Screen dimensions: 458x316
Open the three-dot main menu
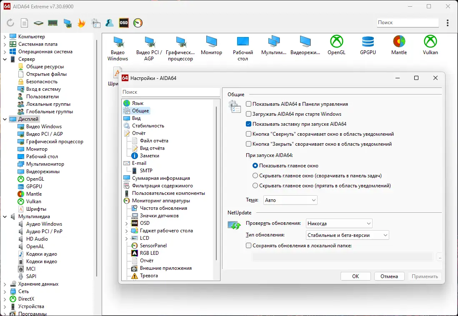(448, 23)
